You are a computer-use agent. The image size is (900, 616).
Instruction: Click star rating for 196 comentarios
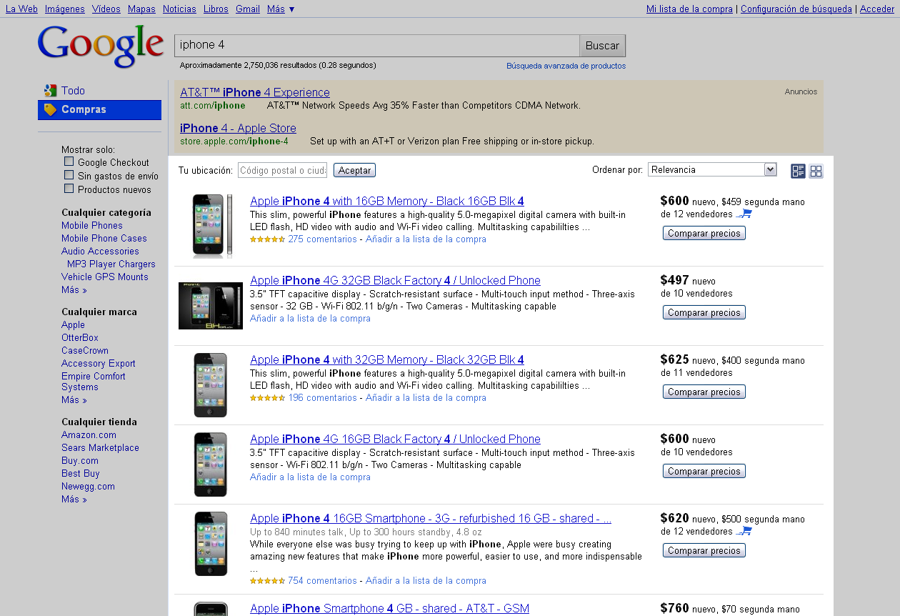pyautogui.click(x=267, y=398)
